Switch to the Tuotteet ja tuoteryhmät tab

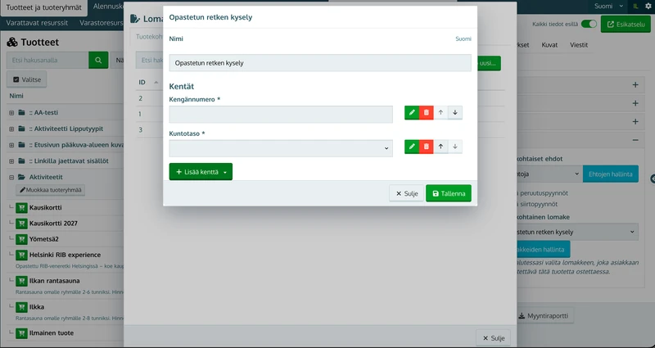coord(44,7)
